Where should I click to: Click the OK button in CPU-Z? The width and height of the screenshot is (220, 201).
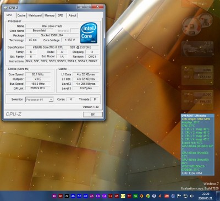click(x=93, y=115)
